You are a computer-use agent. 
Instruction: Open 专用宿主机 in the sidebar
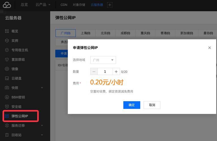[20, 50]
